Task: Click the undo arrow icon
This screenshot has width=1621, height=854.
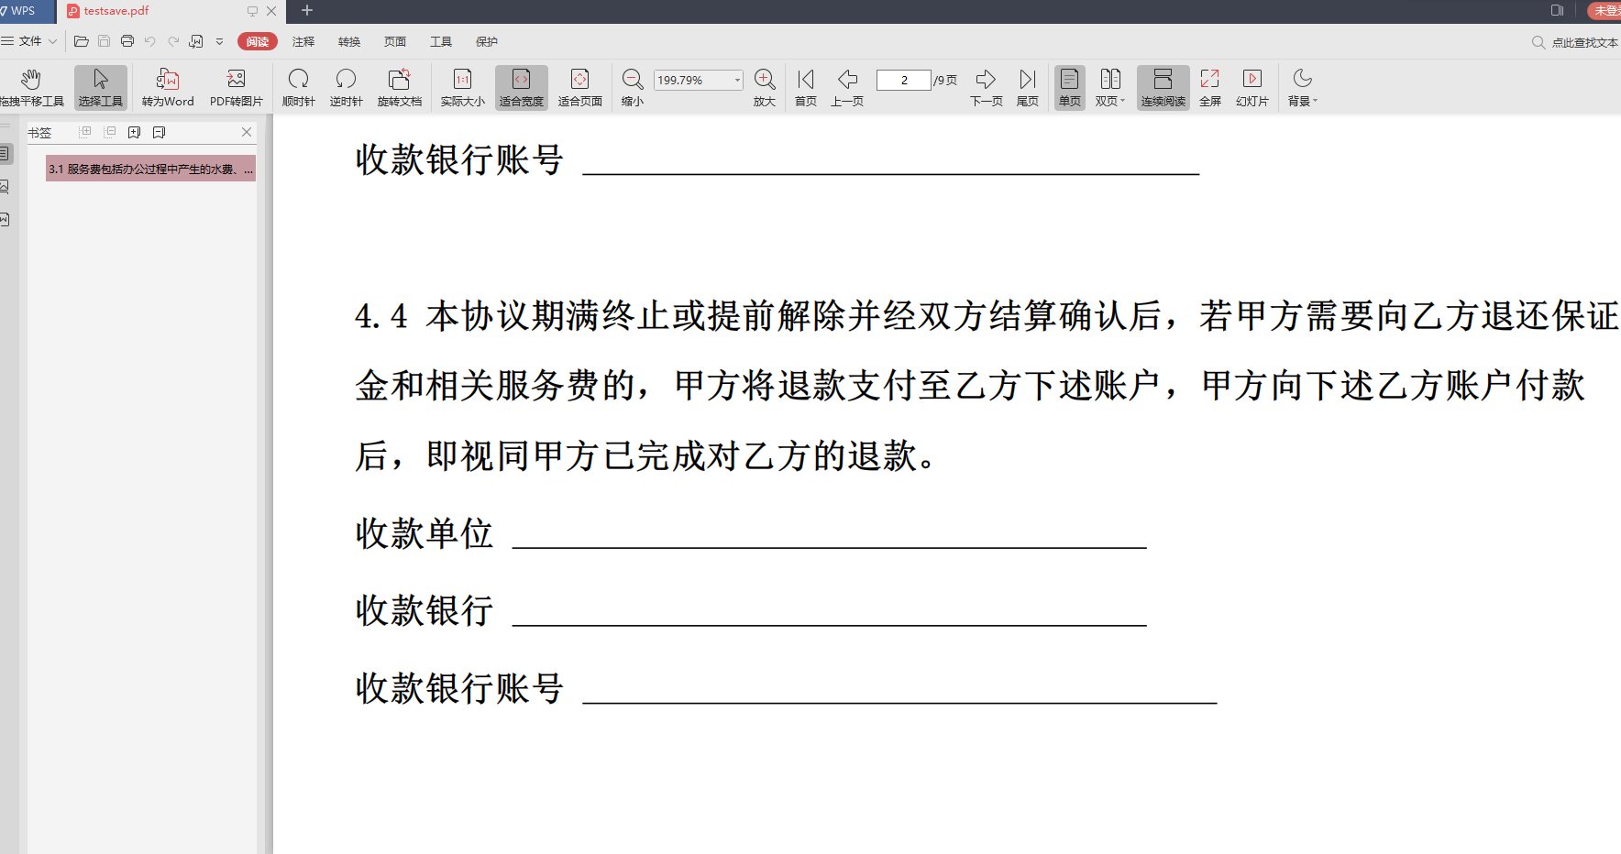Action: [150, 41]
